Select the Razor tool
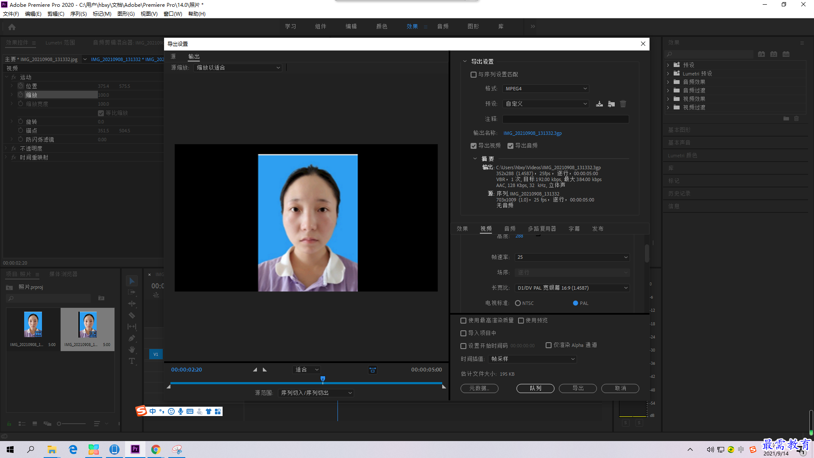This screenshot has height=458, width=814. [132, 316]
